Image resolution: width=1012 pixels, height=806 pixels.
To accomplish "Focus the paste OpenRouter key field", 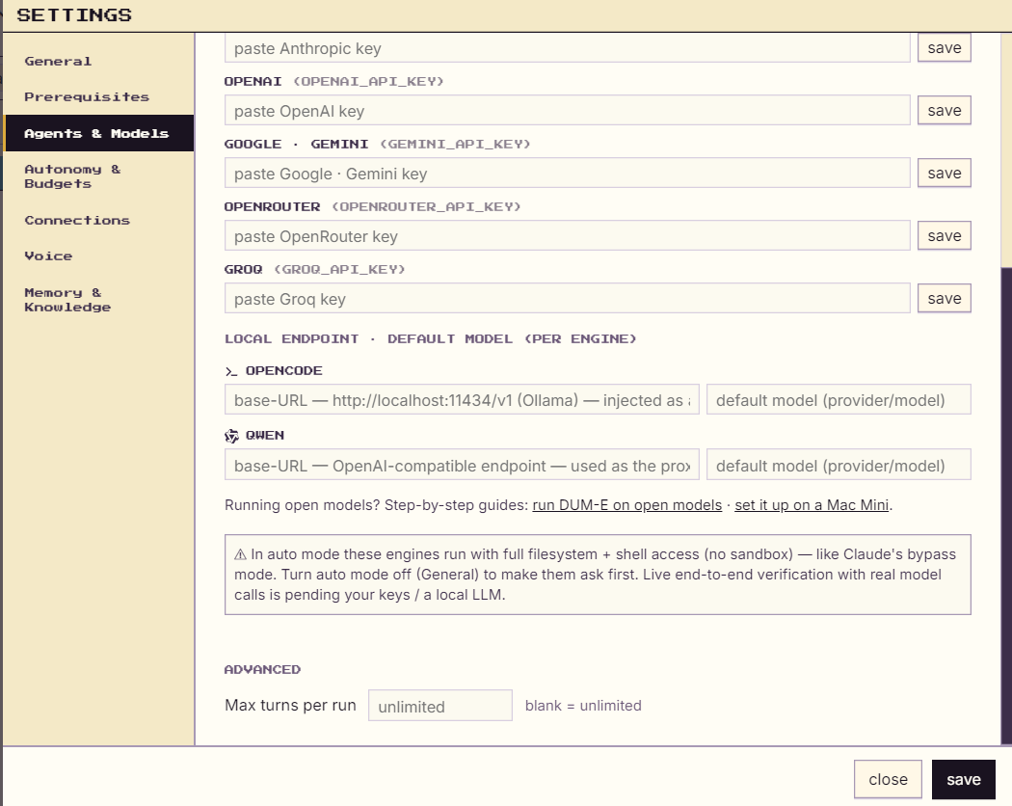I will (x=568, y=236).
